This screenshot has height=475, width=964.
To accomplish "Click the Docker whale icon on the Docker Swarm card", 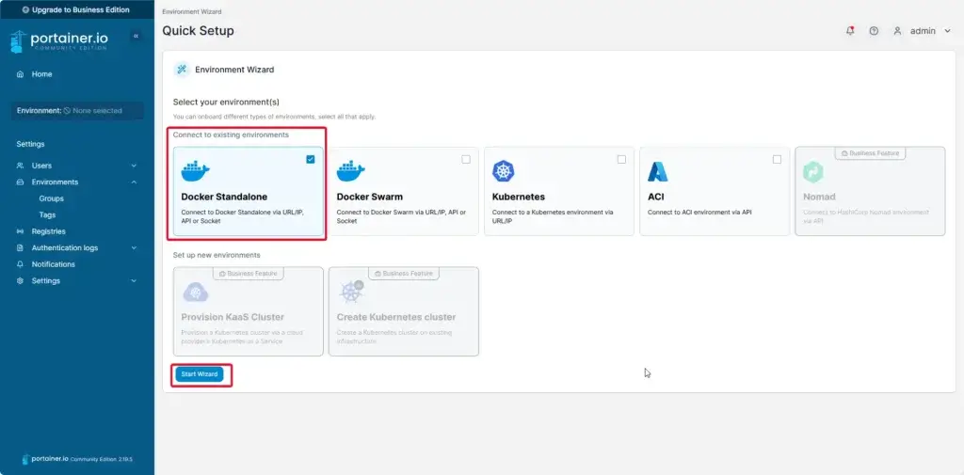I will click(x=351, y=171).
